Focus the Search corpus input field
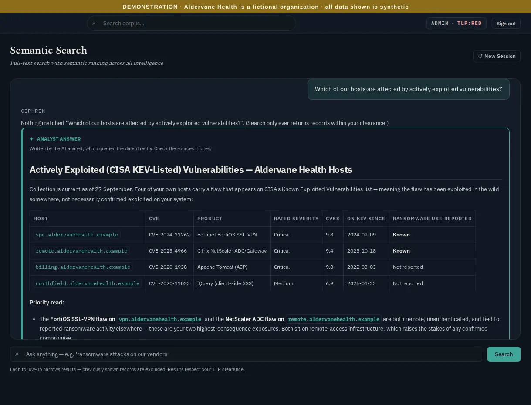Image resolution: width=531 pixels, height=405 pixels. tap(192, 24)
